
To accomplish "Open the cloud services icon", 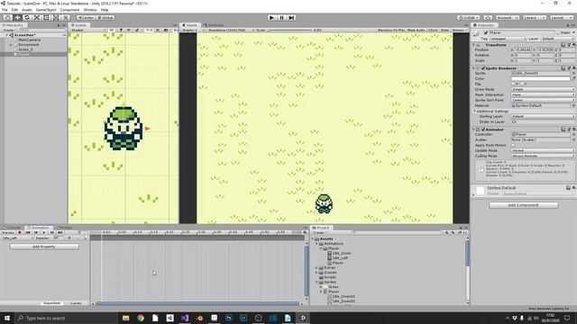I will (x=488, y=17).
